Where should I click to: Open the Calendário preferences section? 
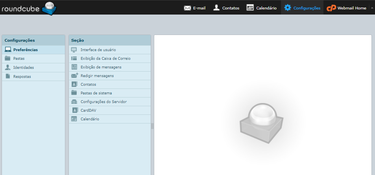(x=110, y=119)
